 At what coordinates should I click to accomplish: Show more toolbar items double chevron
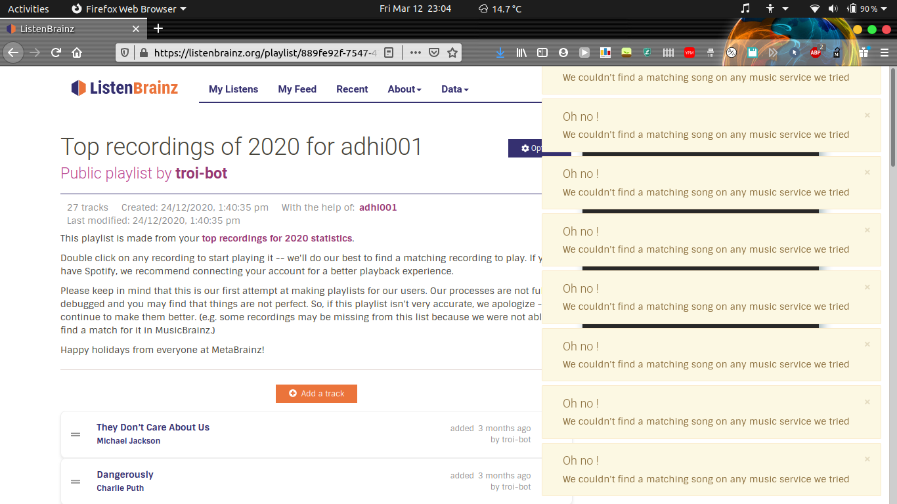tap(774, 52)
